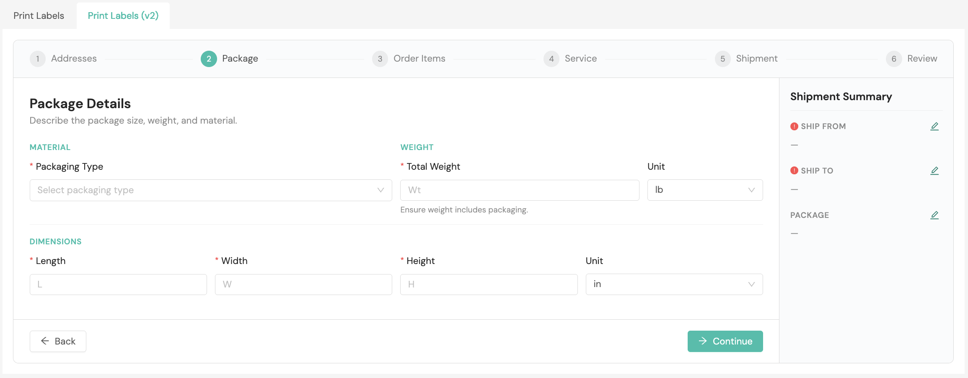
Task: Click the Ship To red warning icon
Action: [x=794, y=171]
